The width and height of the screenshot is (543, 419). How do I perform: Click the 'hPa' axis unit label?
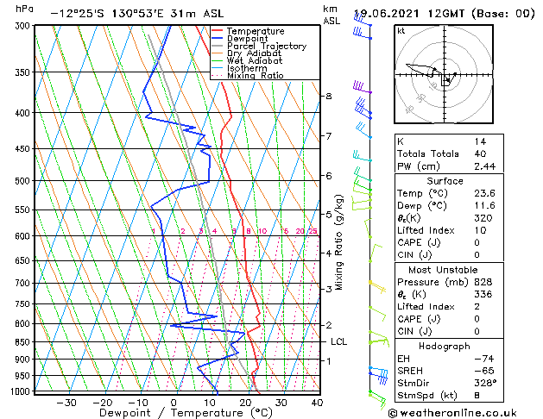pos(24,9)
